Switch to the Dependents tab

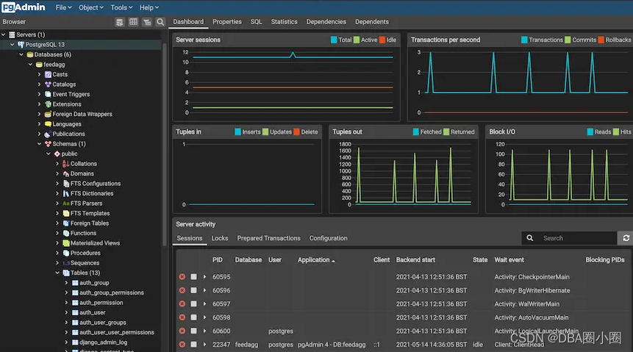pyautogui.click(x=372, y=22)
